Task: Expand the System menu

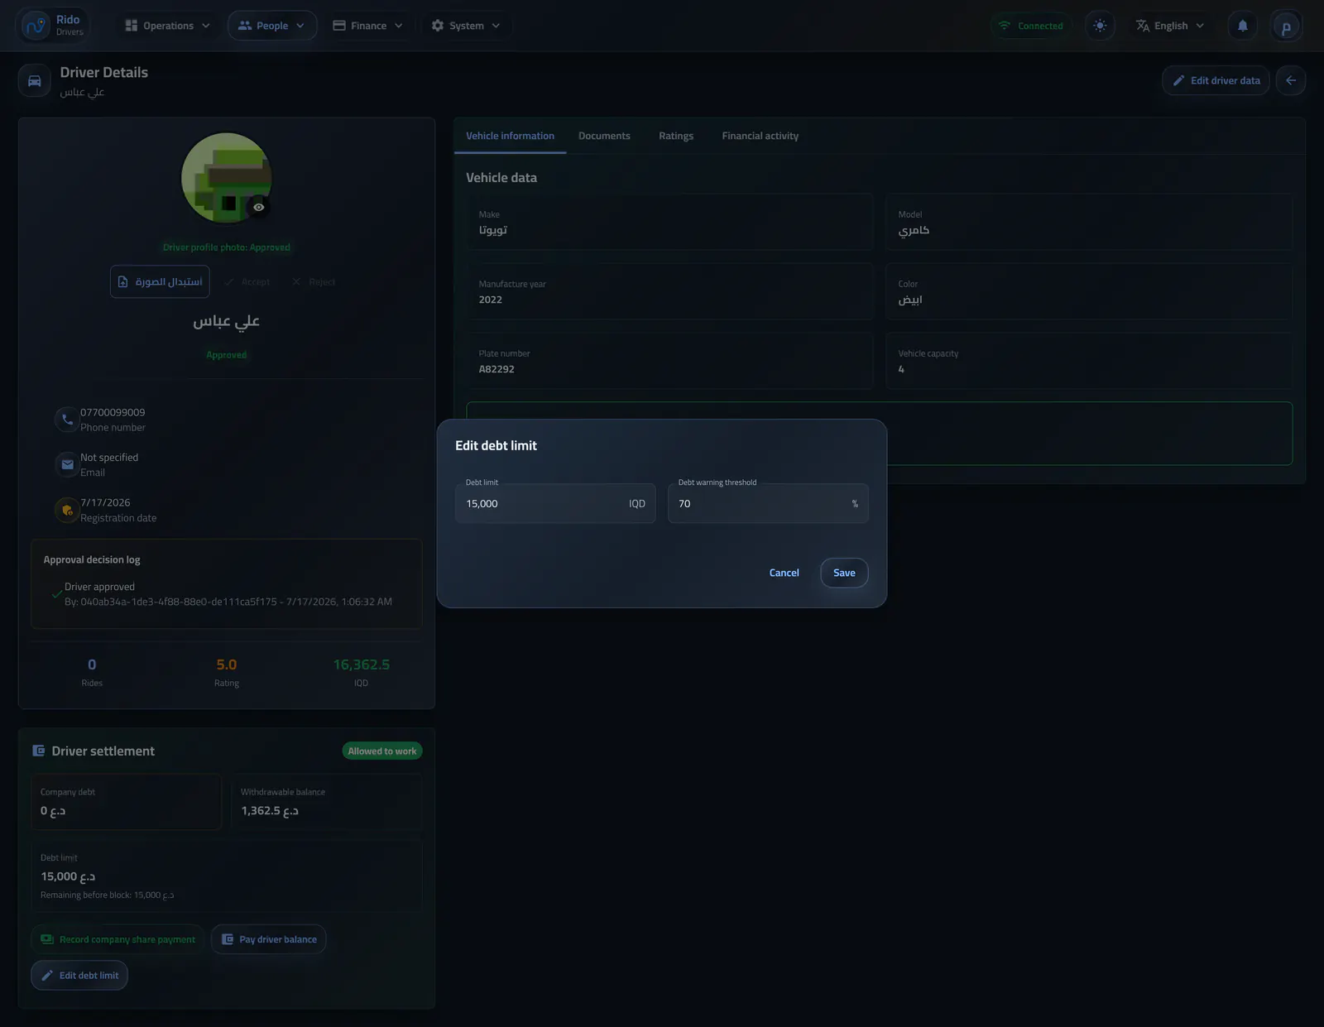Action: point(466,26)
